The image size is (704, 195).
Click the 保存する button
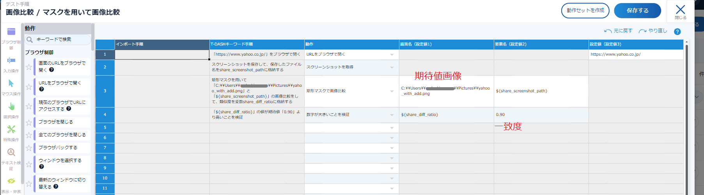pyautogui.click(x=638, y=11)
